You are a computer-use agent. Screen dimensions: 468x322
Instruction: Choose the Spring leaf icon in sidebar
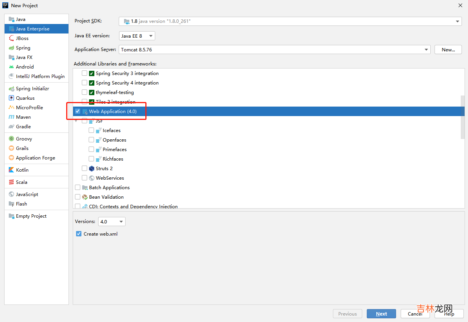pos(11,48)
